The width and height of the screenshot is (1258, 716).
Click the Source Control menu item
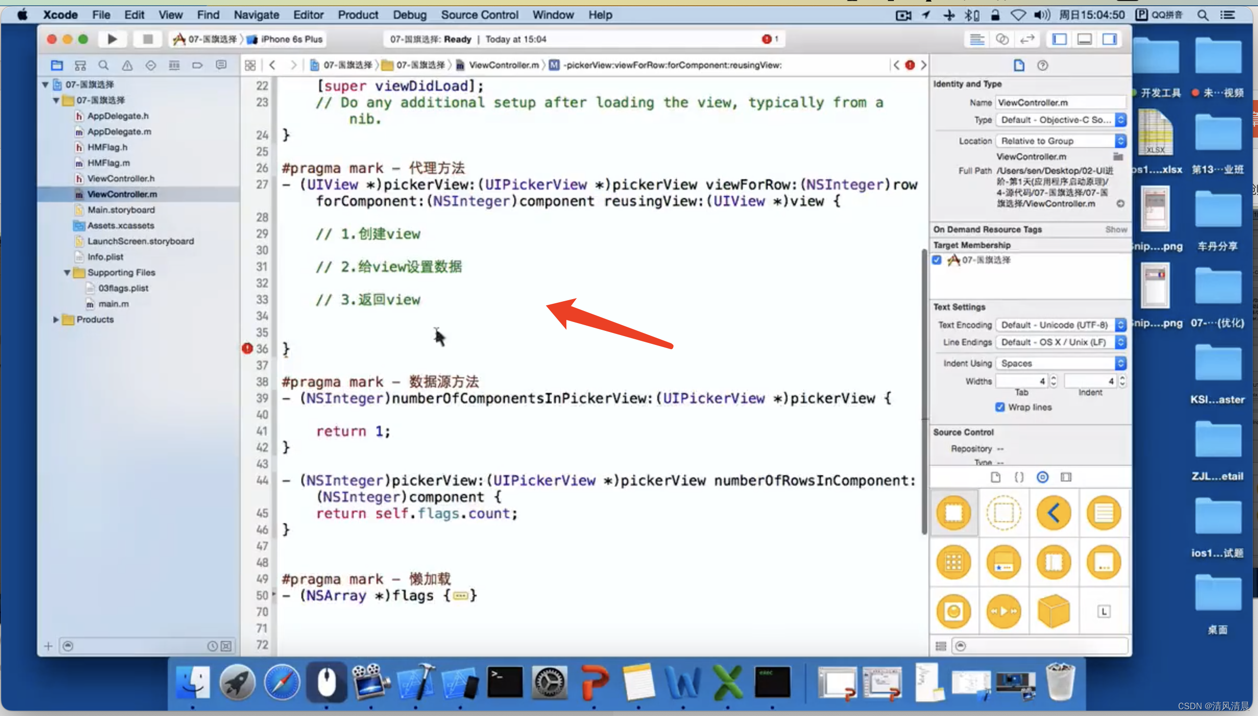(x=479, y=15)
